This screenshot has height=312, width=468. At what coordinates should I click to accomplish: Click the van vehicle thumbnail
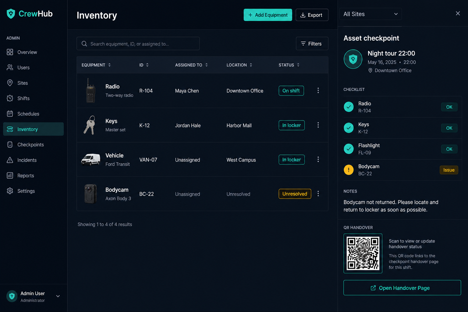point(90,159)
